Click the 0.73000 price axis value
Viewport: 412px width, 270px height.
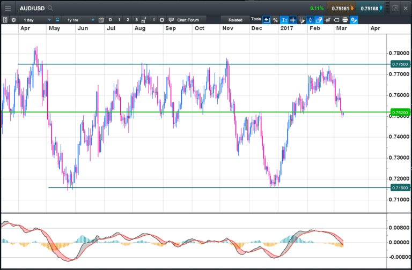tap(399, 157)
